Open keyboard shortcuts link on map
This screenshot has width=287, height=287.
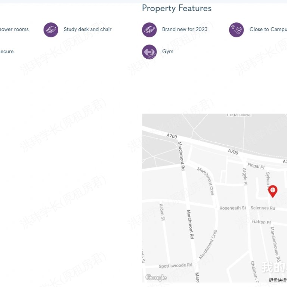coord(278,280)
